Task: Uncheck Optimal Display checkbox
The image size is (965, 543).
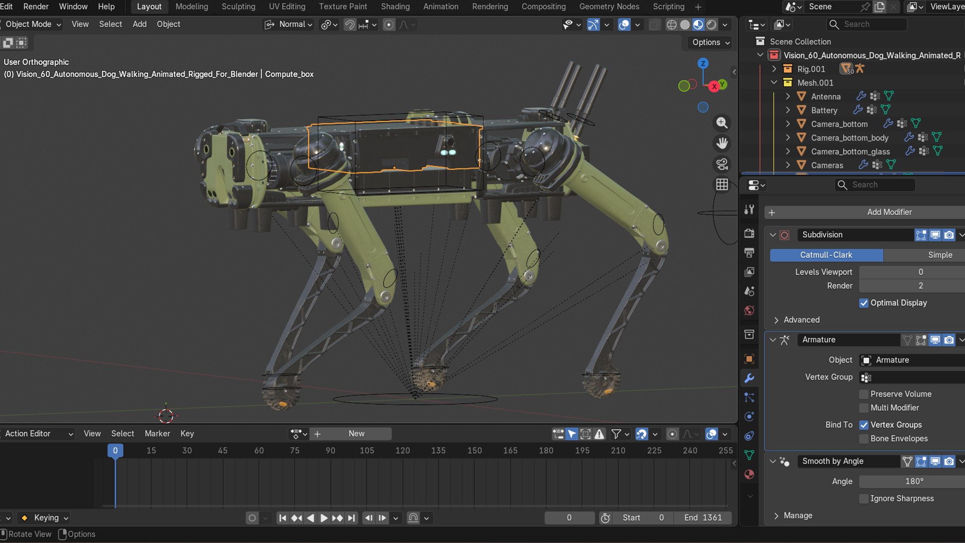Action: [x=863, y=303]
